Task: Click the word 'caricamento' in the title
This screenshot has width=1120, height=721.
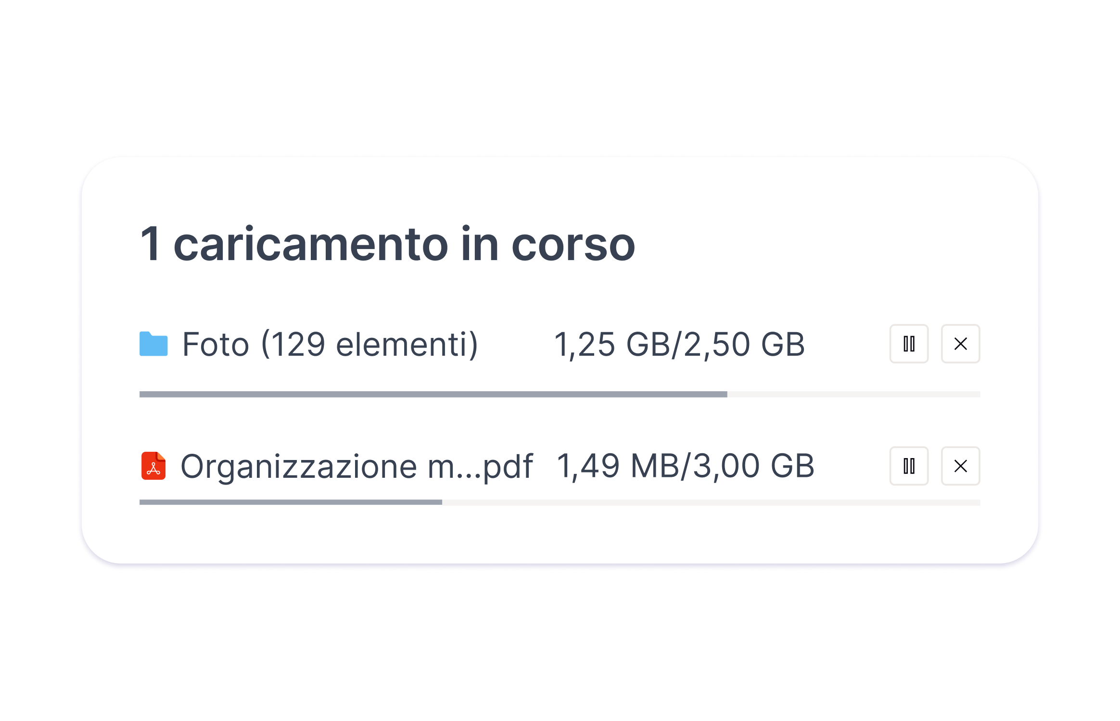Action: click(x=311, y=245)
